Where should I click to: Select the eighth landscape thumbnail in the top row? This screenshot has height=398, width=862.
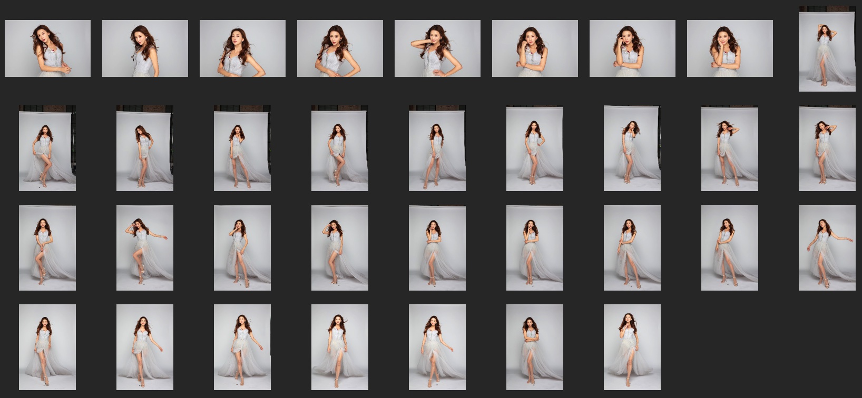click(x=730, y=48)
